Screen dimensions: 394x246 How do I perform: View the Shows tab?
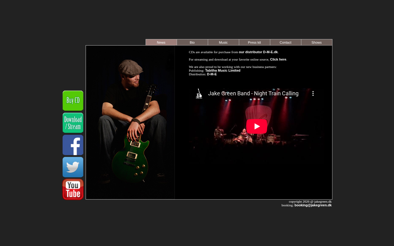[x=317, y=42]
